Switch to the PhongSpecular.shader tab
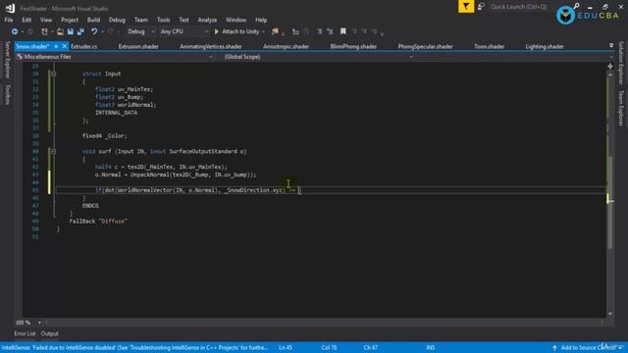Viewport: 628px width, 353px height. click(425, 46)
